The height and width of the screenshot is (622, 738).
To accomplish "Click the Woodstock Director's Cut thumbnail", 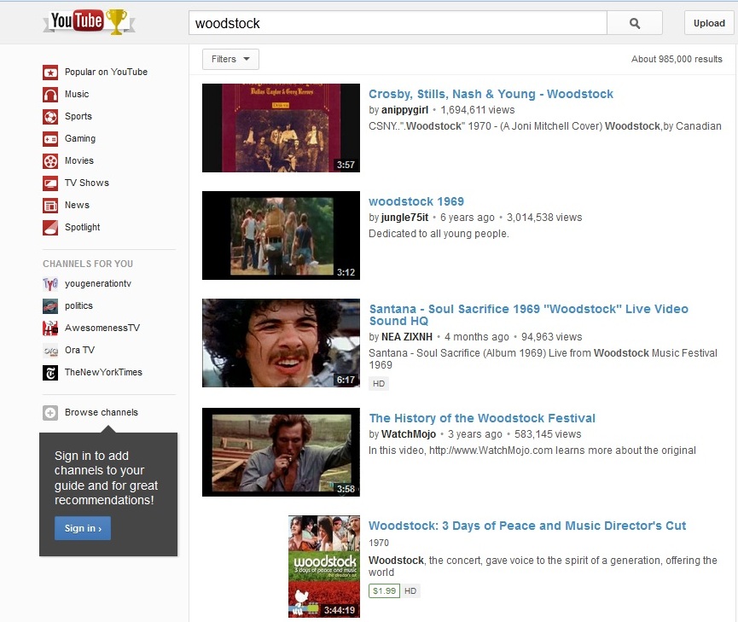I will coord(323,566).
